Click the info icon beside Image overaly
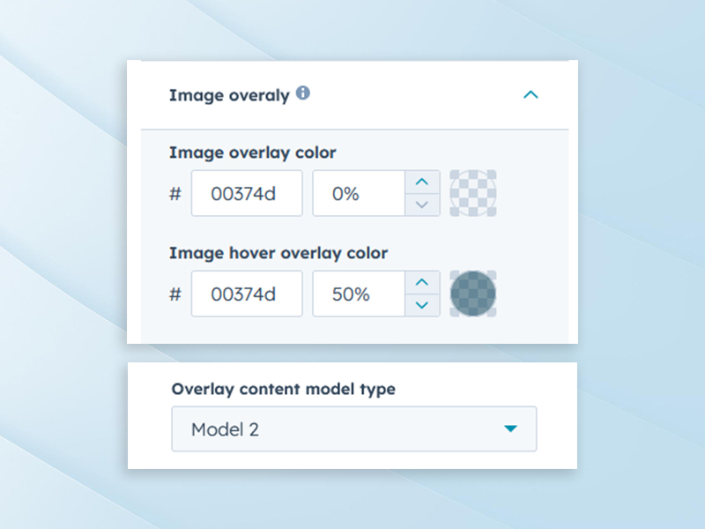The width and height of the screenshot is (705, 529). click(x=302, y=93)
